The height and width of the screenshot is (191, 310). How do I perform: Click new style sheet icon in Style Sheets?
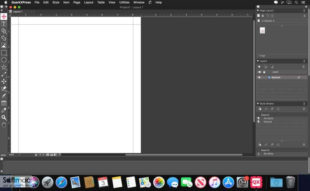tap(260, 109)
